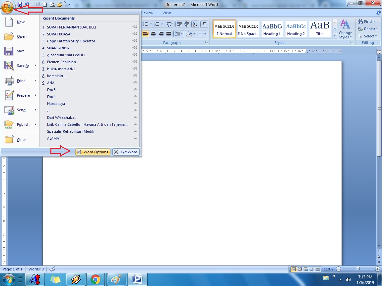Click the Zoom Out minus button

(x=338, y=269)
